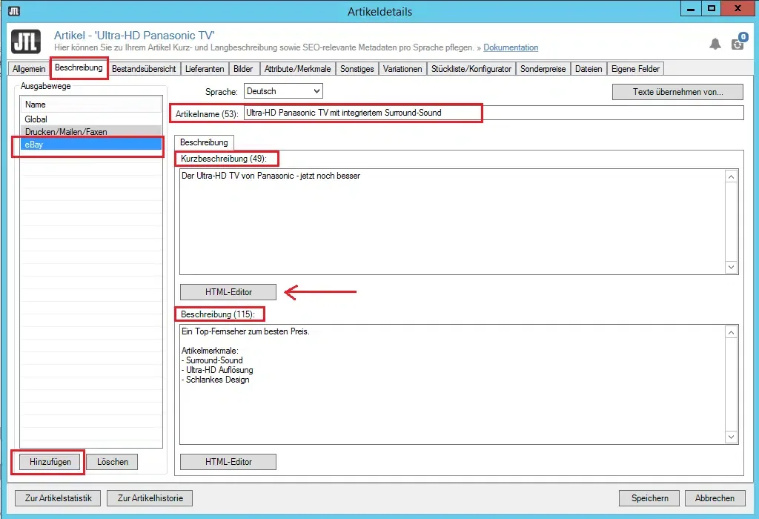The height and width of the screenshot is (519, 759).
Task: Select the eBay output channel
Action: [91, 145]
